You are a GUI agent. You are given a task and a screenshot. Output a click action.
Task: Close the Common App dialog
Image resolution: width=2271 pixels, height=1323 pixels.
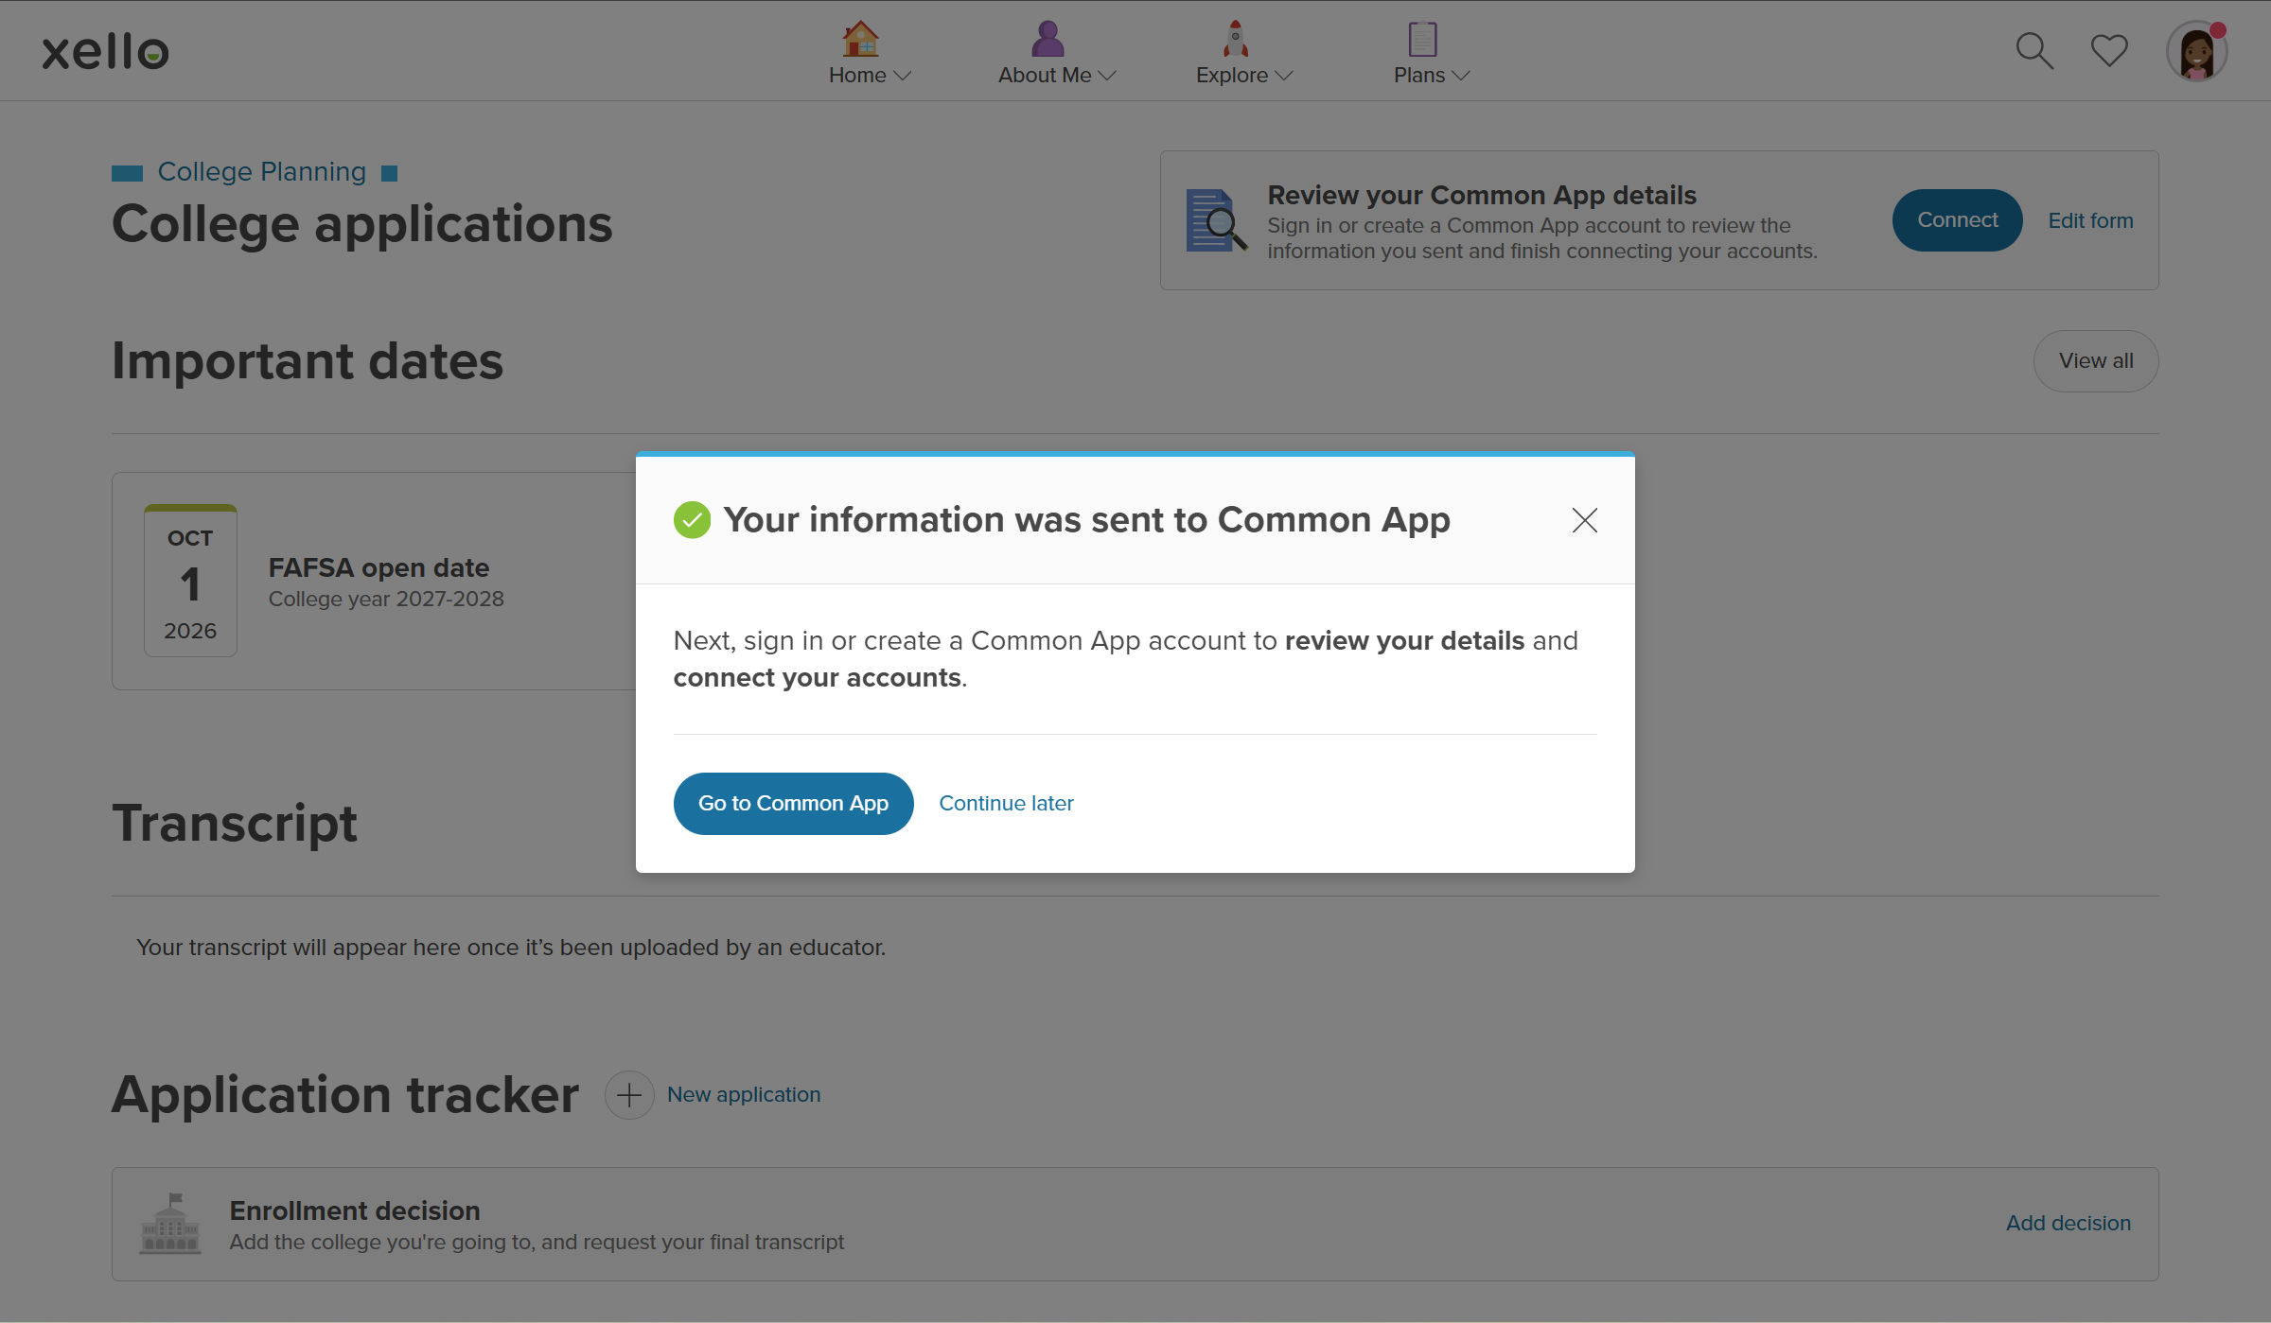(1585, 520)
